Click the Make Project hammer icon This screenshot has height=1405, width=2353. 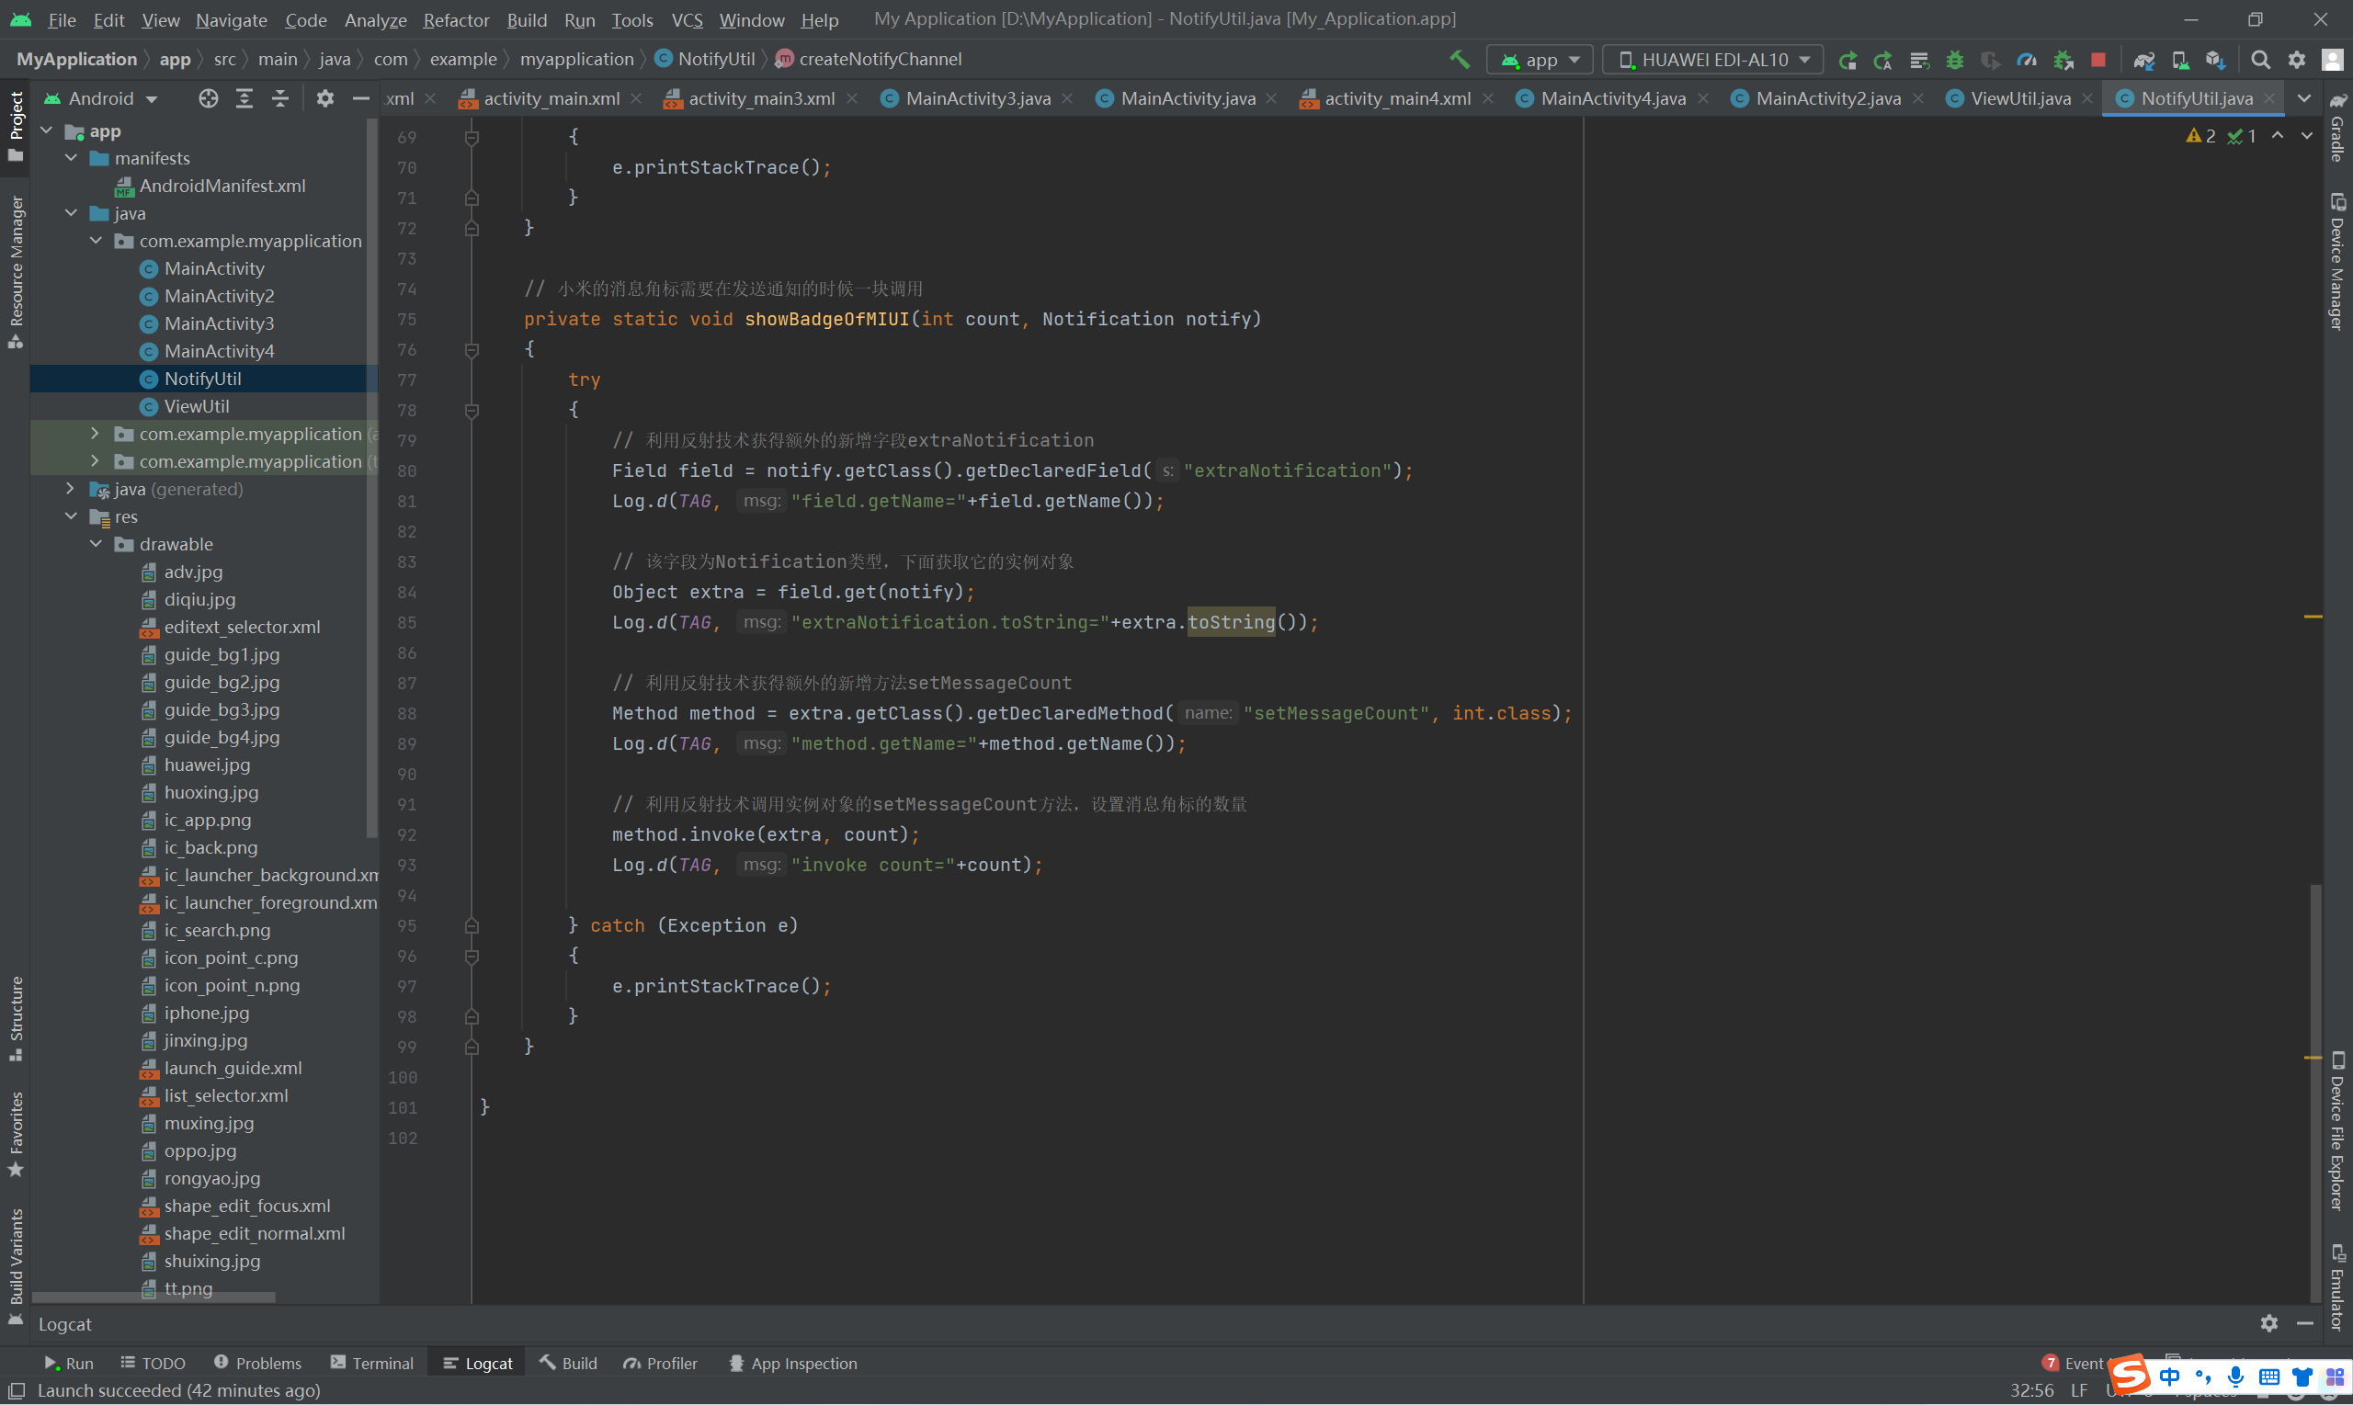(1460, 60)
